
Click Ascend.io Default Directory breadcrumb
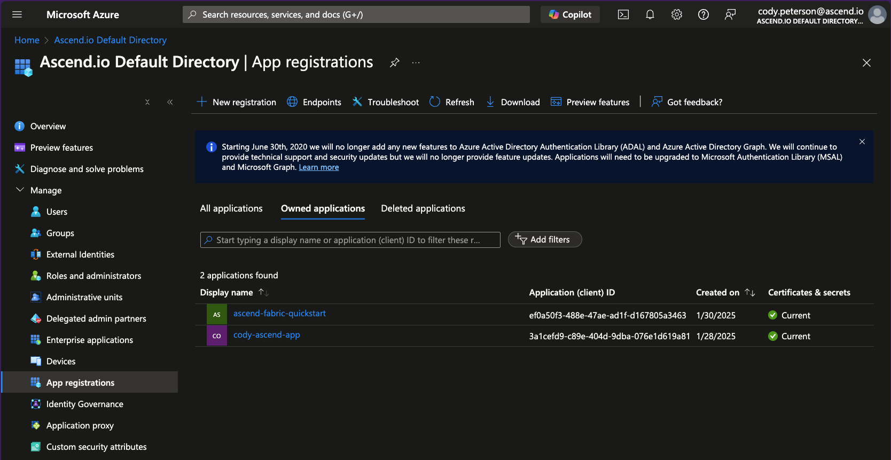click(111, 40)
